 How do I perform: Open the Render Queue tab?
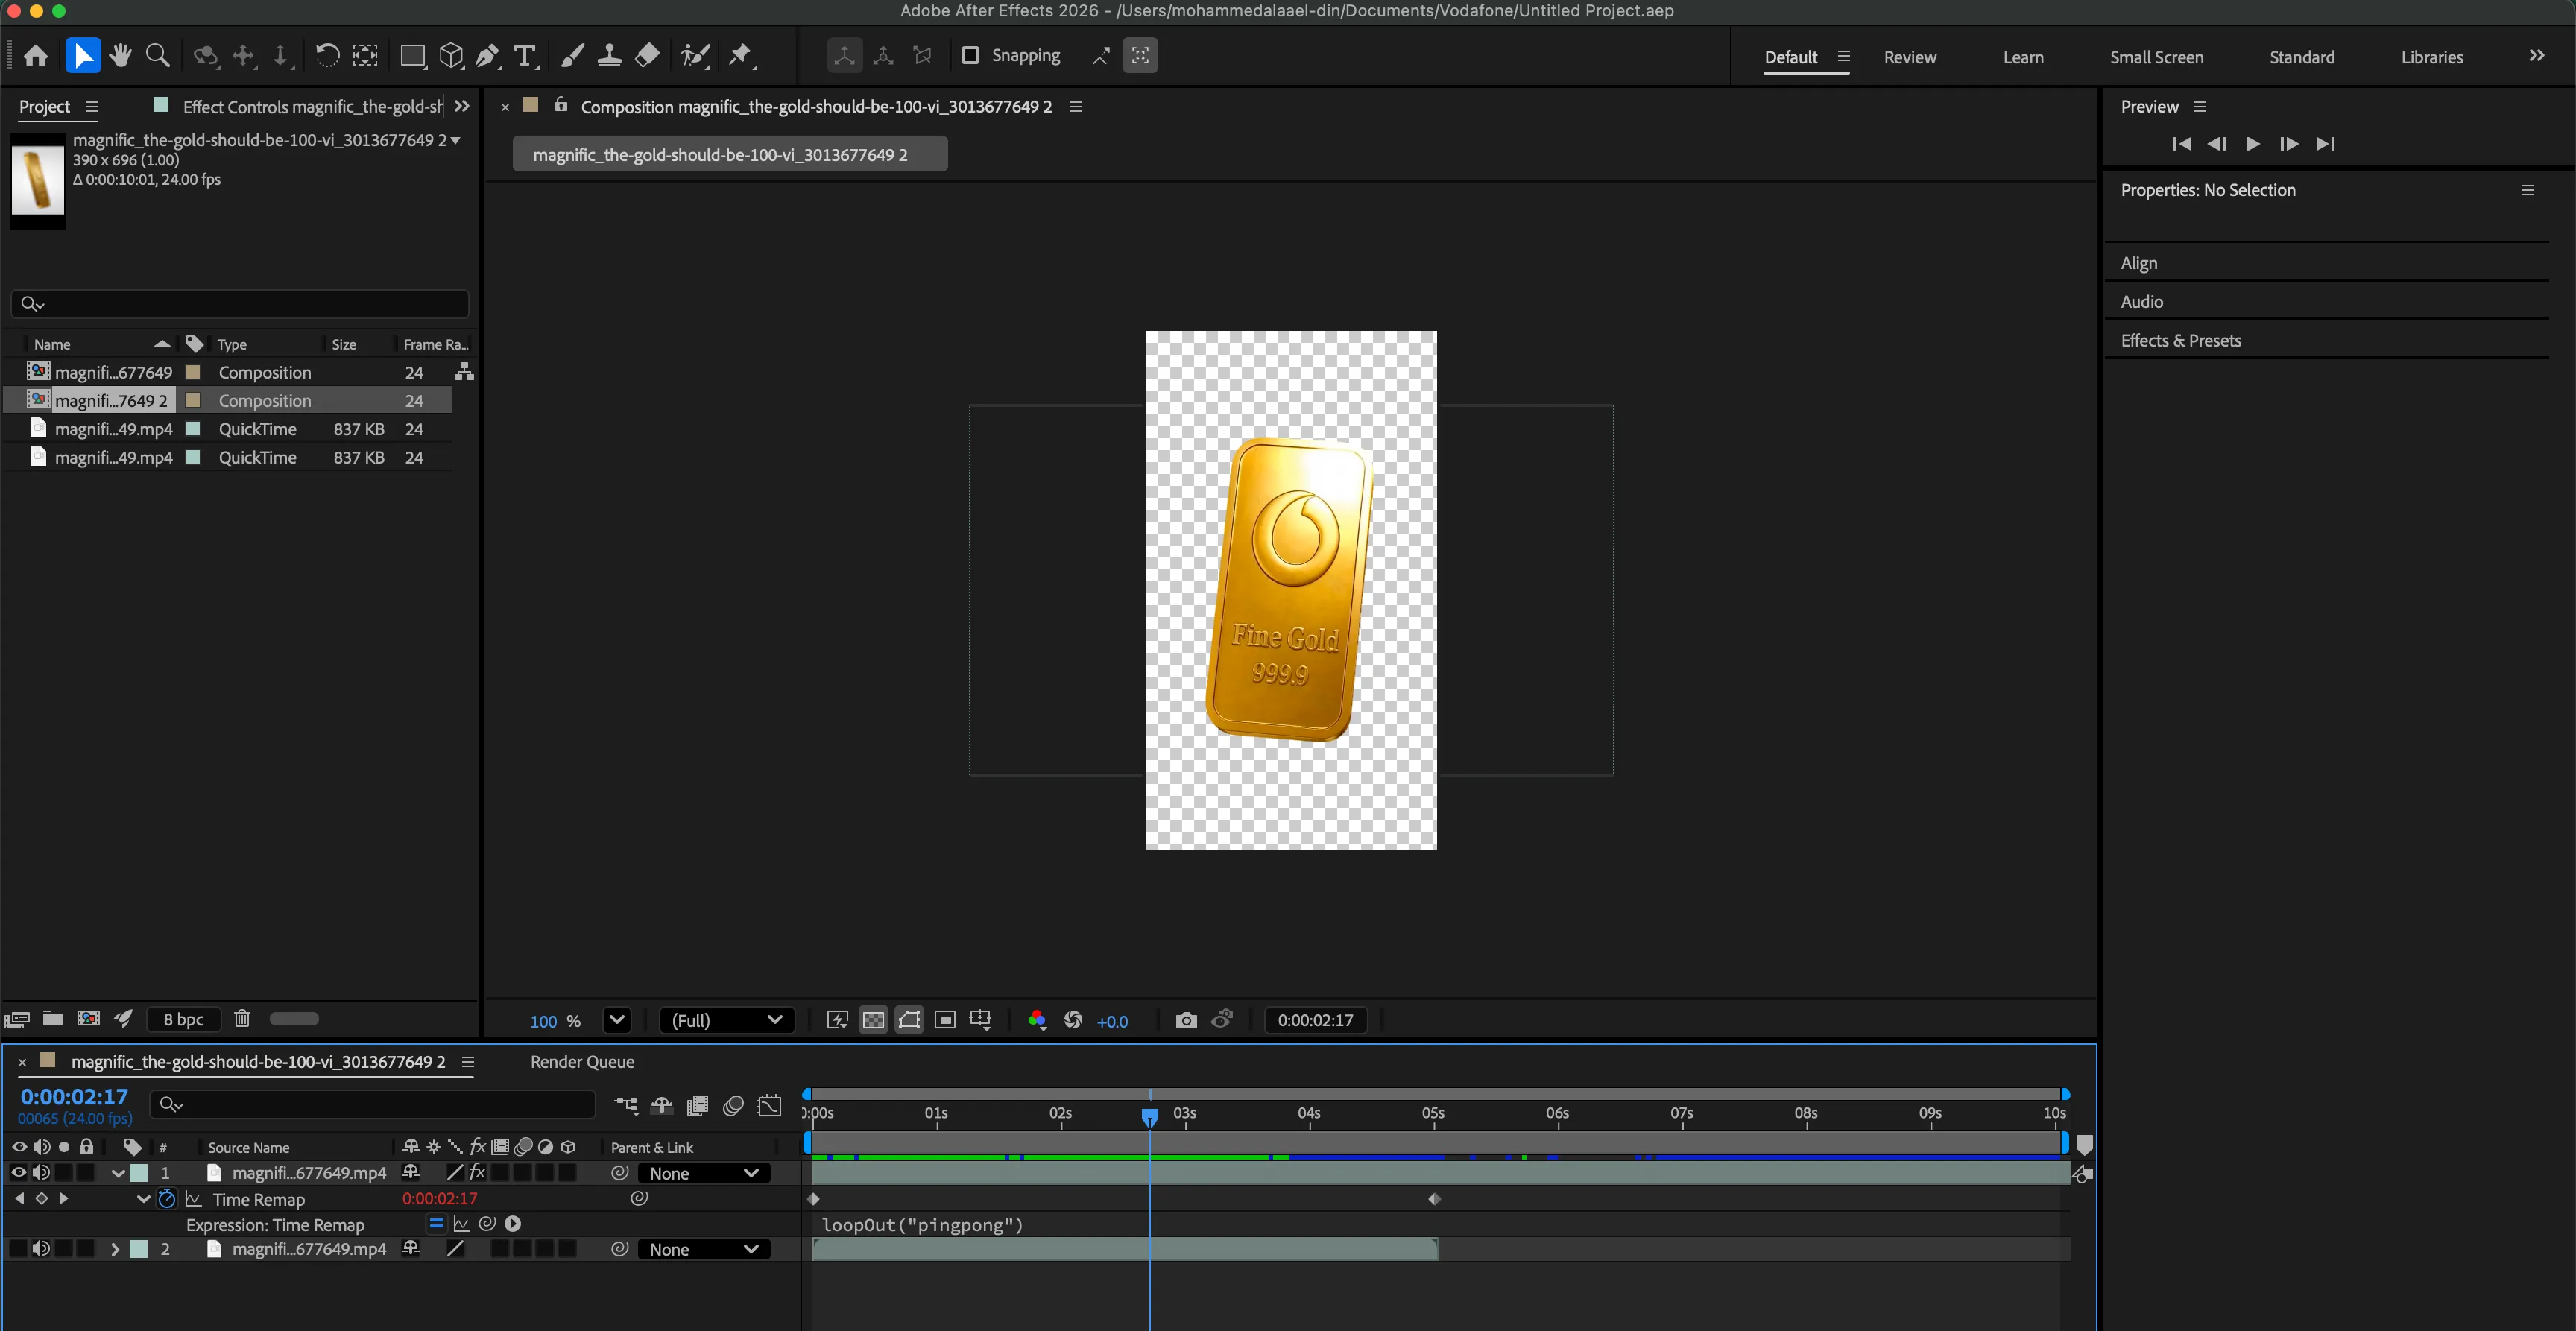[x=582, y=1062]
